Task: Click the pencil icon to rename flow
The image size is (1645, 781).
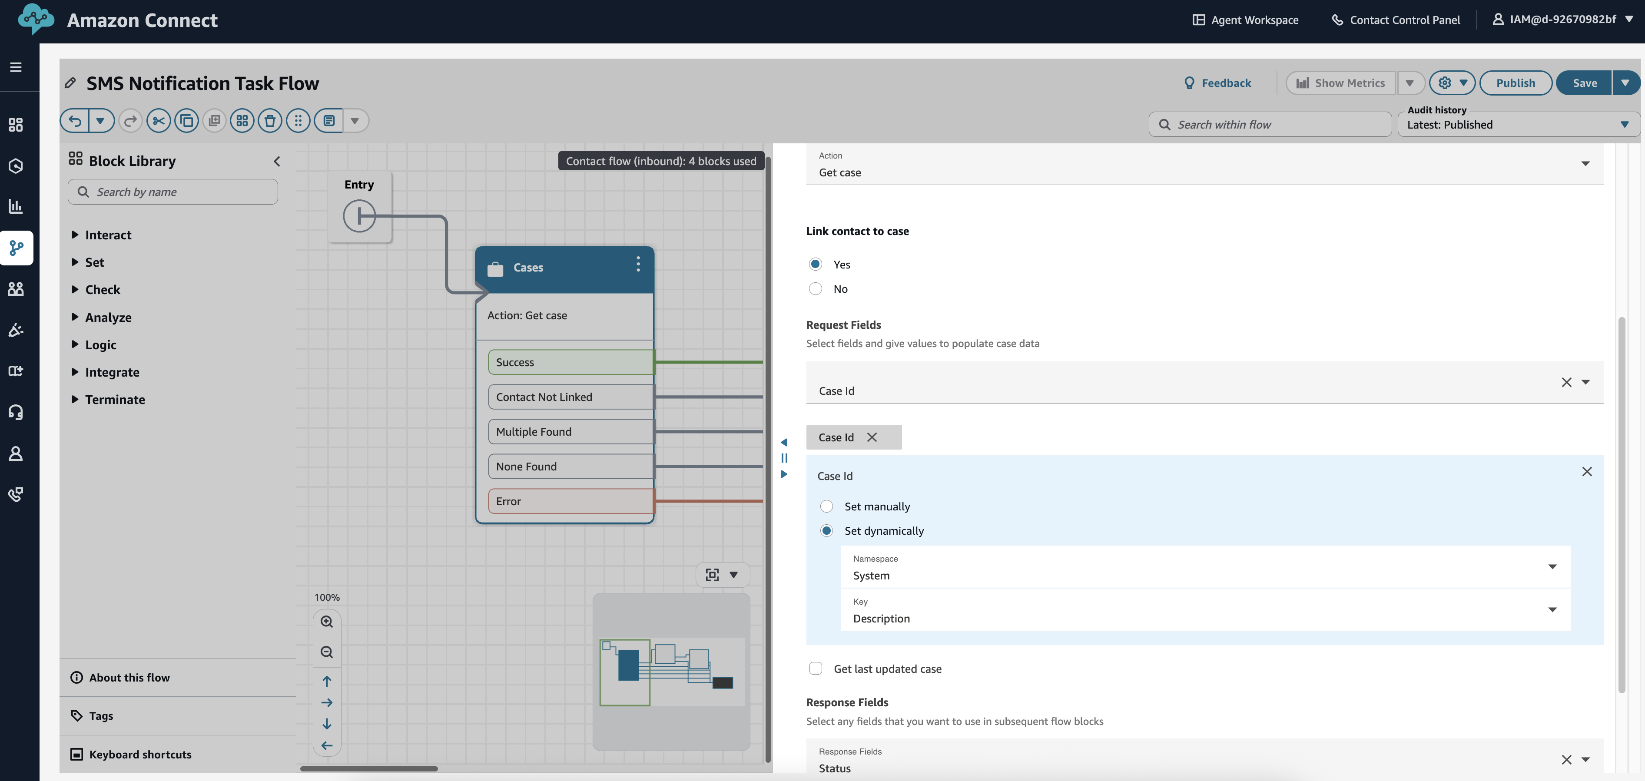Action: tap(71, 83)
